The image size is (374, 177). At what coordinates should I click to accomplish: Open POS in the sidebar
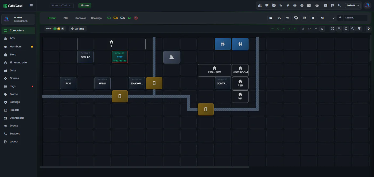18,38
